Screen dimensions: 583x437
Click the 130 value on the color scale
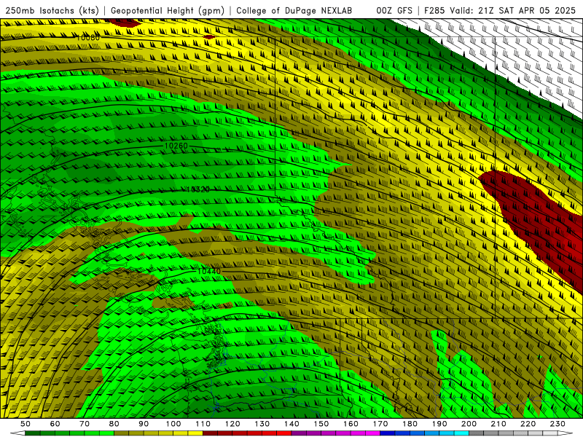tap(262, 424)
